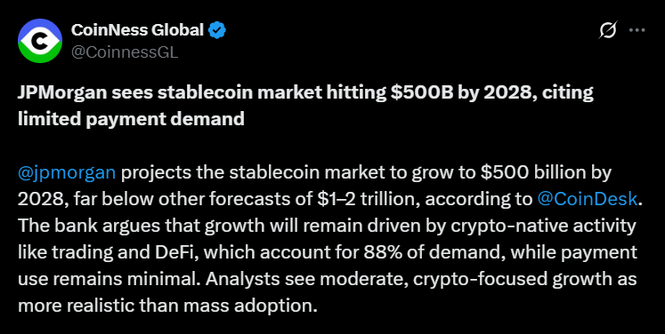This screenshot has height=334, width=665.
Task: Open the @CoinnessGL handle link
Action: (x=125, y=53)
